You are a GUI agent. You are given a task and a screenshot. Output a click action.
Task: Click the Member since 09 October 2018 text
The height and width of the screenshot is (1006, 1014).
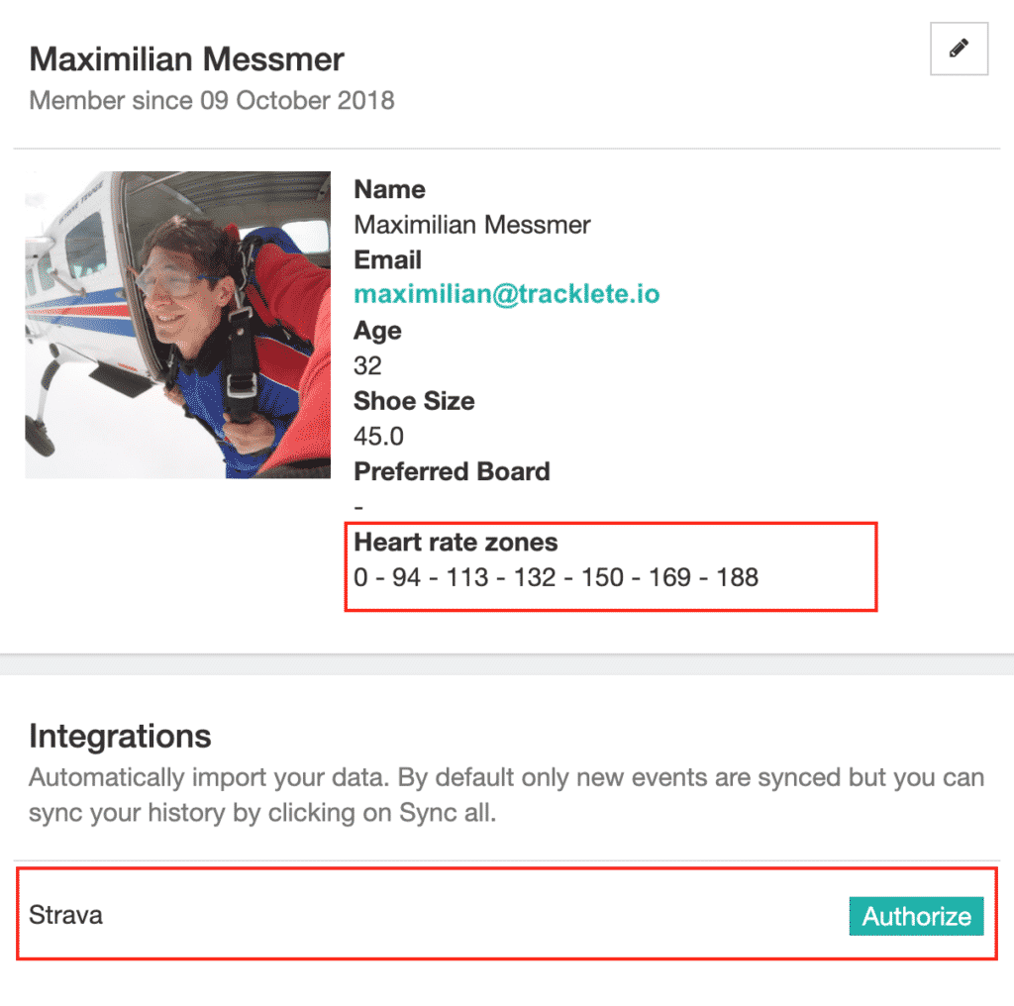click(x=212, y=101)
